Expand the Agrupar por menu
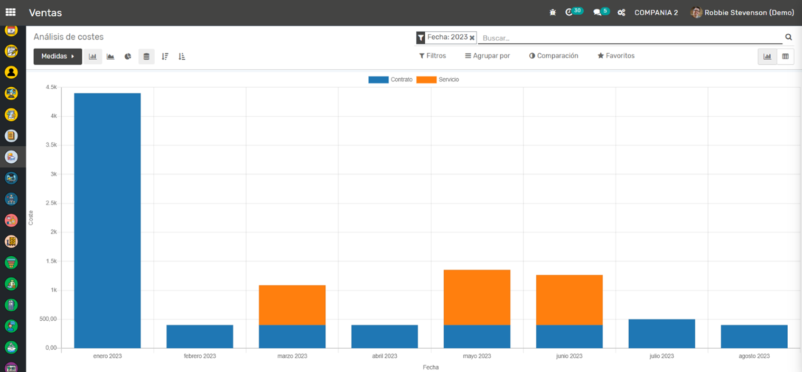This screenshot has height=372, width=802. tap(487, 55)
